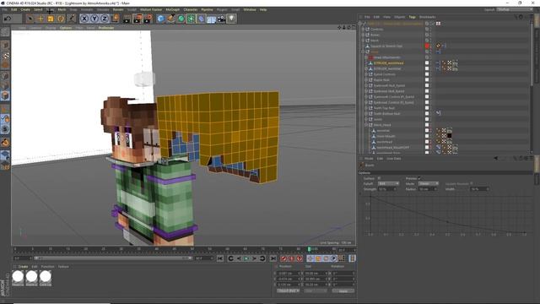Screen dimensions: 540x304
Task: Click the checkered texture tag on first EXTRUDE row
Action: (x=450, y=63)
